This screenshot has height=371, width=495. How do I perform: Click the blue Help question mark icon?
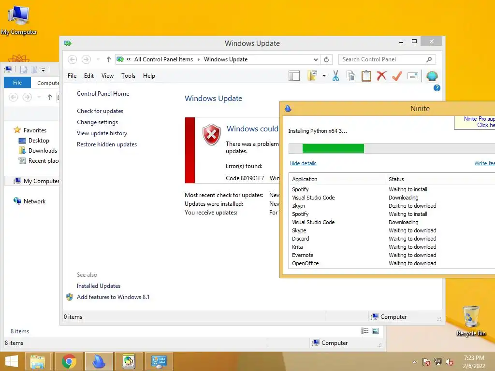[437, 88]
